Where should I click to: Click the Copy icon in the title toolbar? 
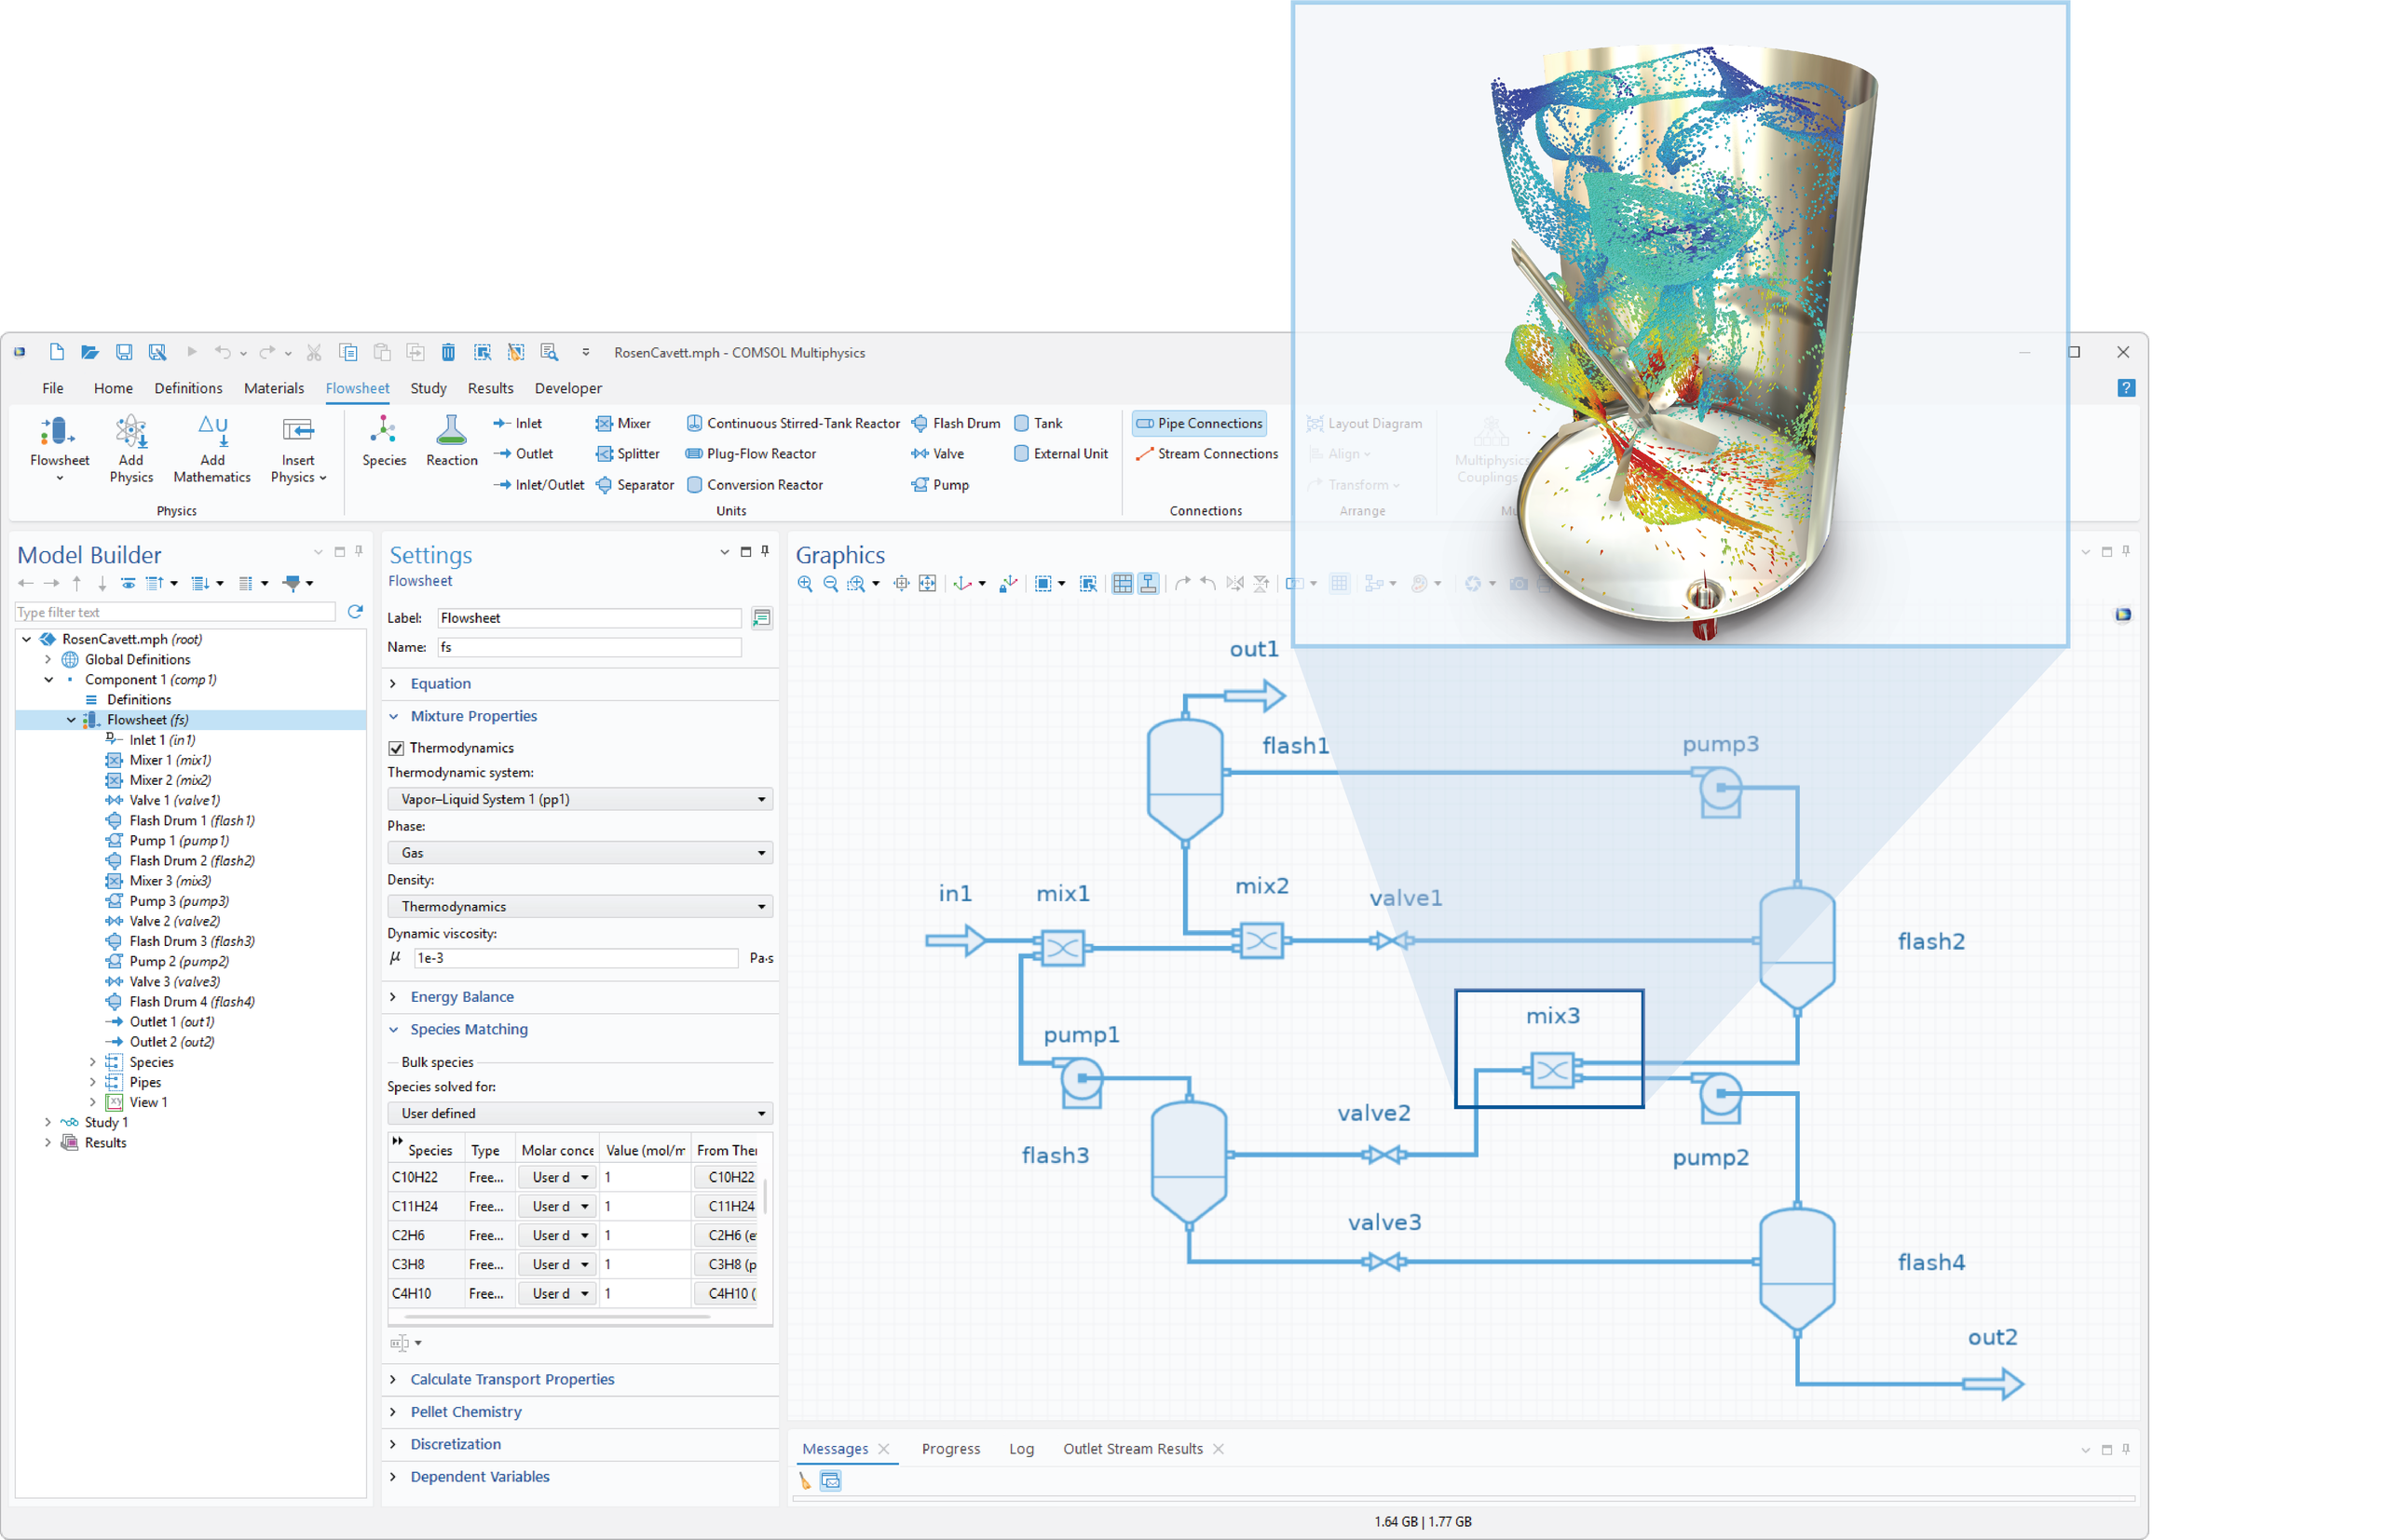(348, 352)
